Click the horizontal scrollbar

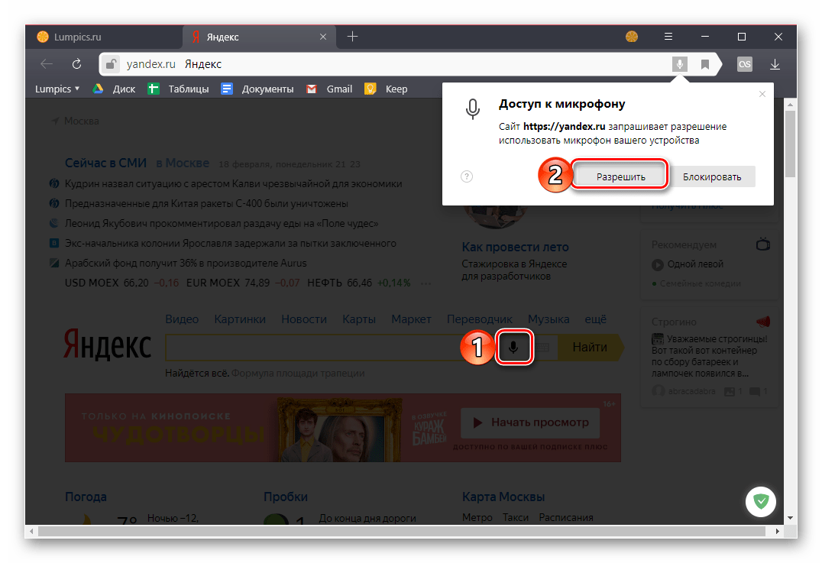tap(402, 531)
